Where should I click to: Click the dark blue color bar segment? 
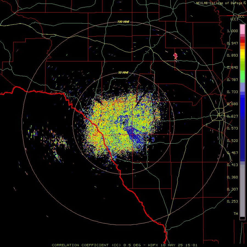tap(242, 140)
